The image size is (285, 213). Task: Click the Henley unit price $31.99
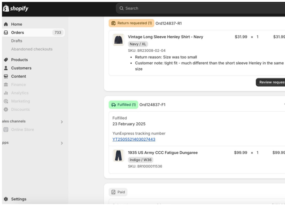[241, 37]
